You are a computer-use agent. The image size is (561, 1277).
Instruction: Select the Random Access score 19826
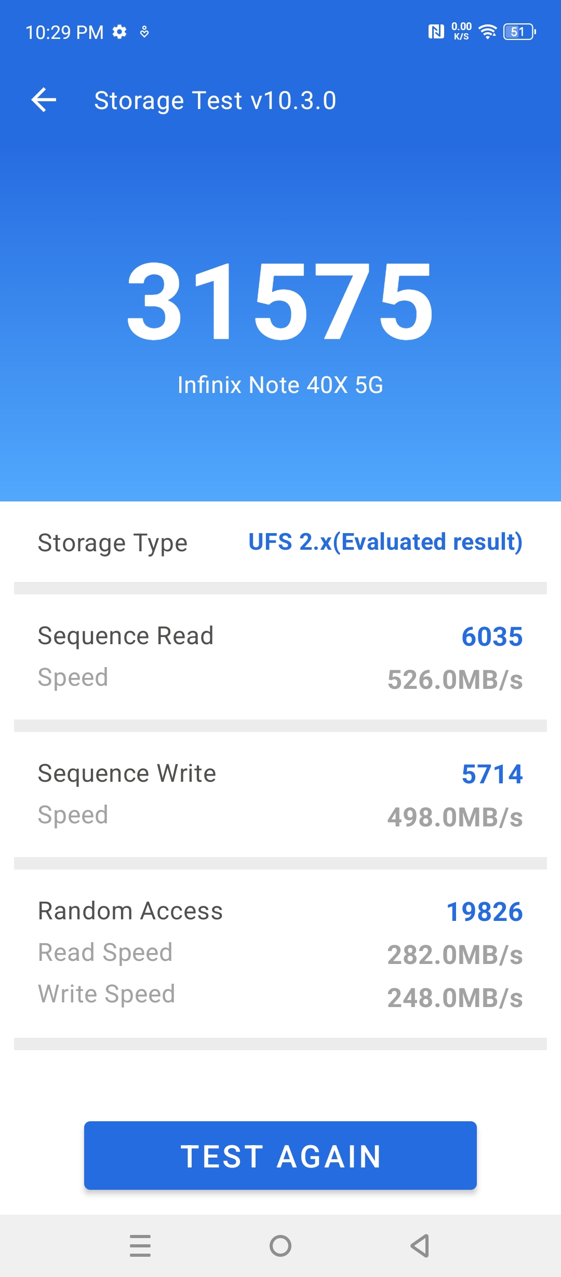(484, 912)
